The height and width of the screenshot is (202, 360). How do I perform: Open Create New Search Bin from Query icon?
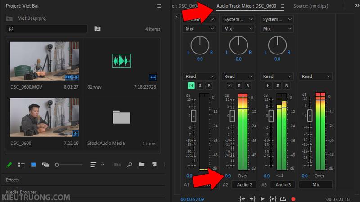[x=98, y=29]
